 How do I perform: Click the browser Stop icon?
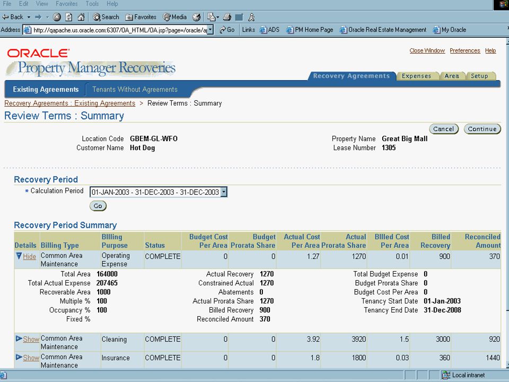click(57, 17)
